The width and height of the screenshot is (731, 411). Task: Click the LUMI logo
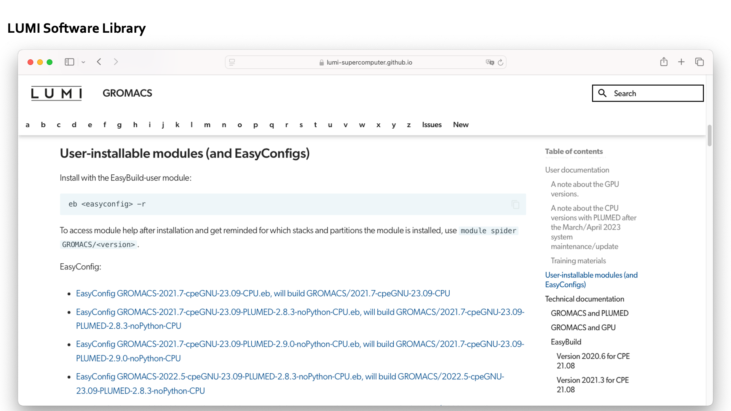point(56,93)
